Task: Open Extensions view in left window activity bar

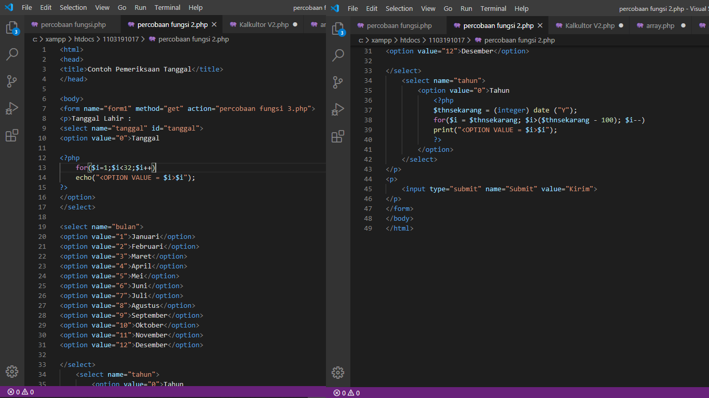Action: click(x=12, y=136)
